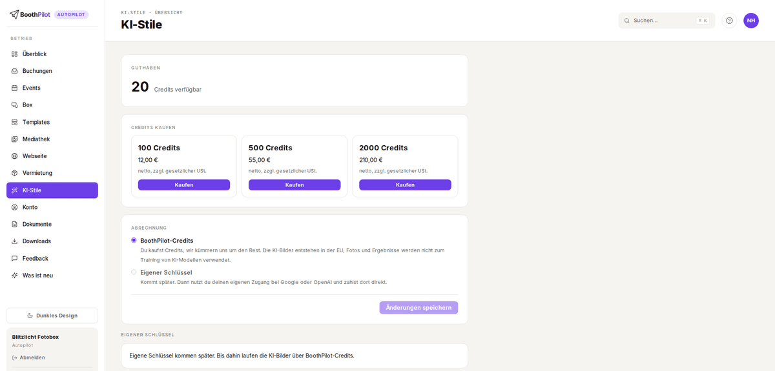Buy the 2000 Credits package
Screen dimensions: 775x371
405,185
